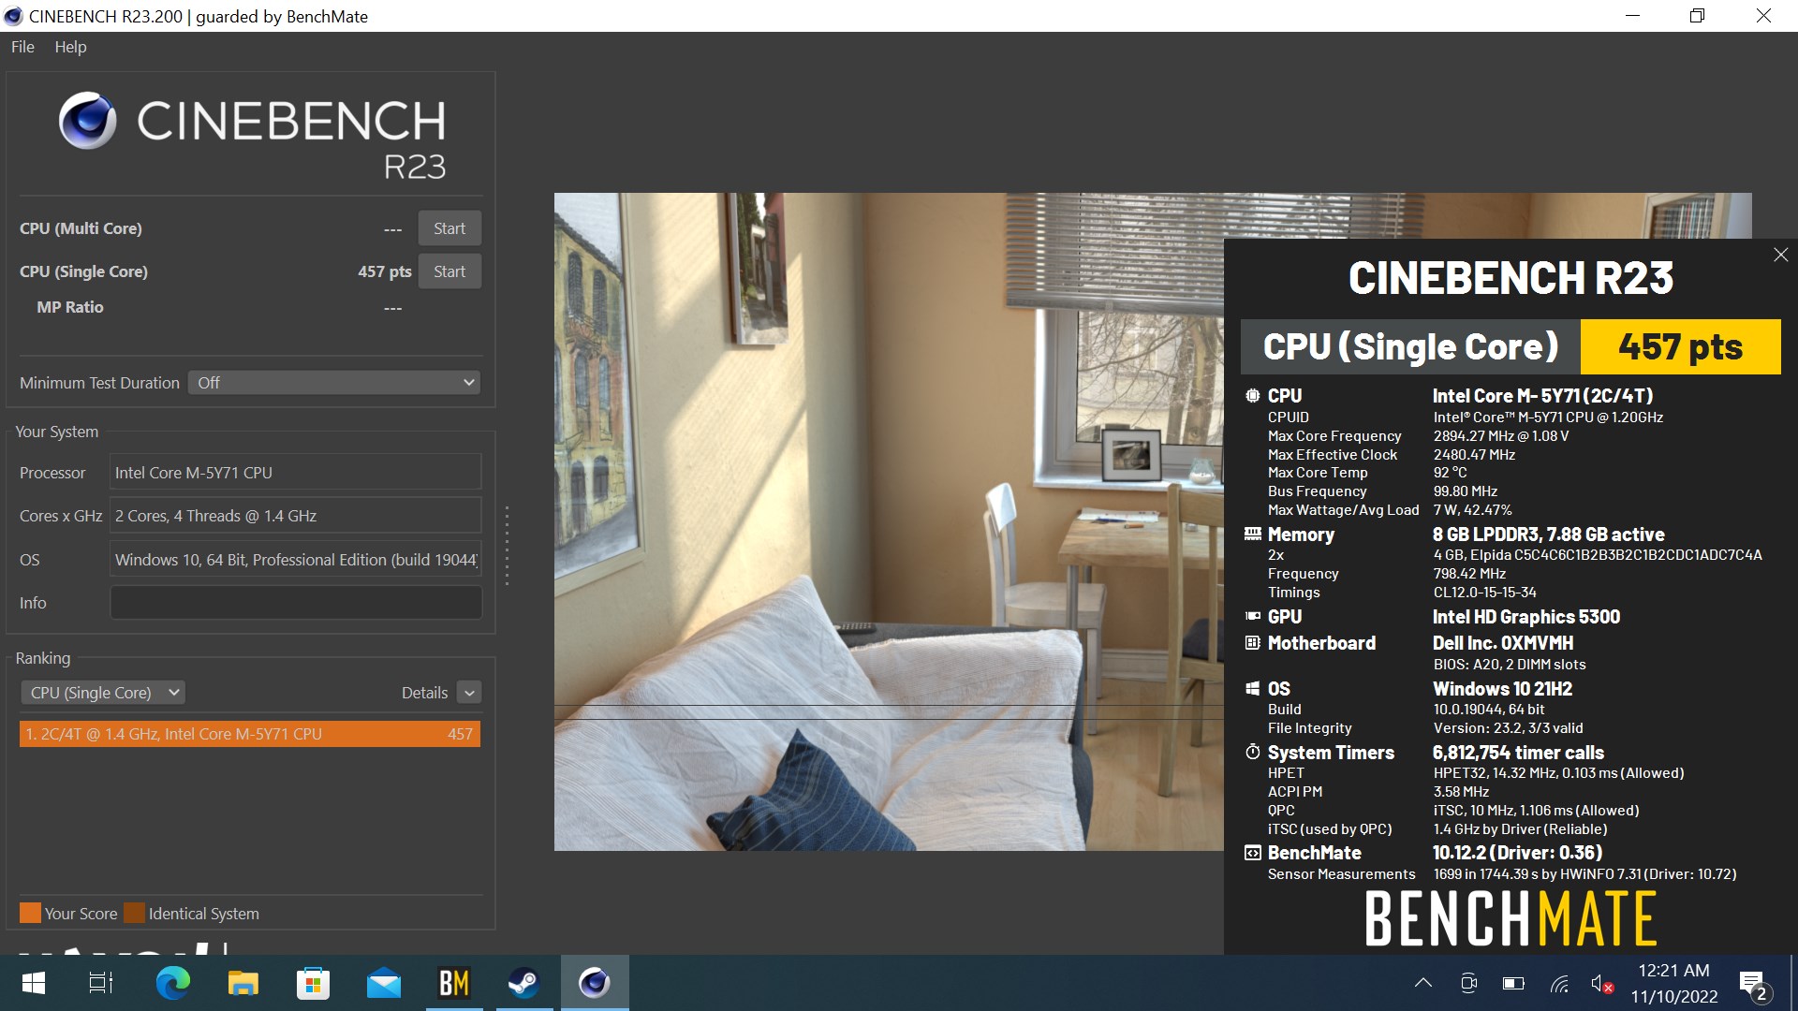
Task: Open the Windows Start menu
Action: click(33, 983)
